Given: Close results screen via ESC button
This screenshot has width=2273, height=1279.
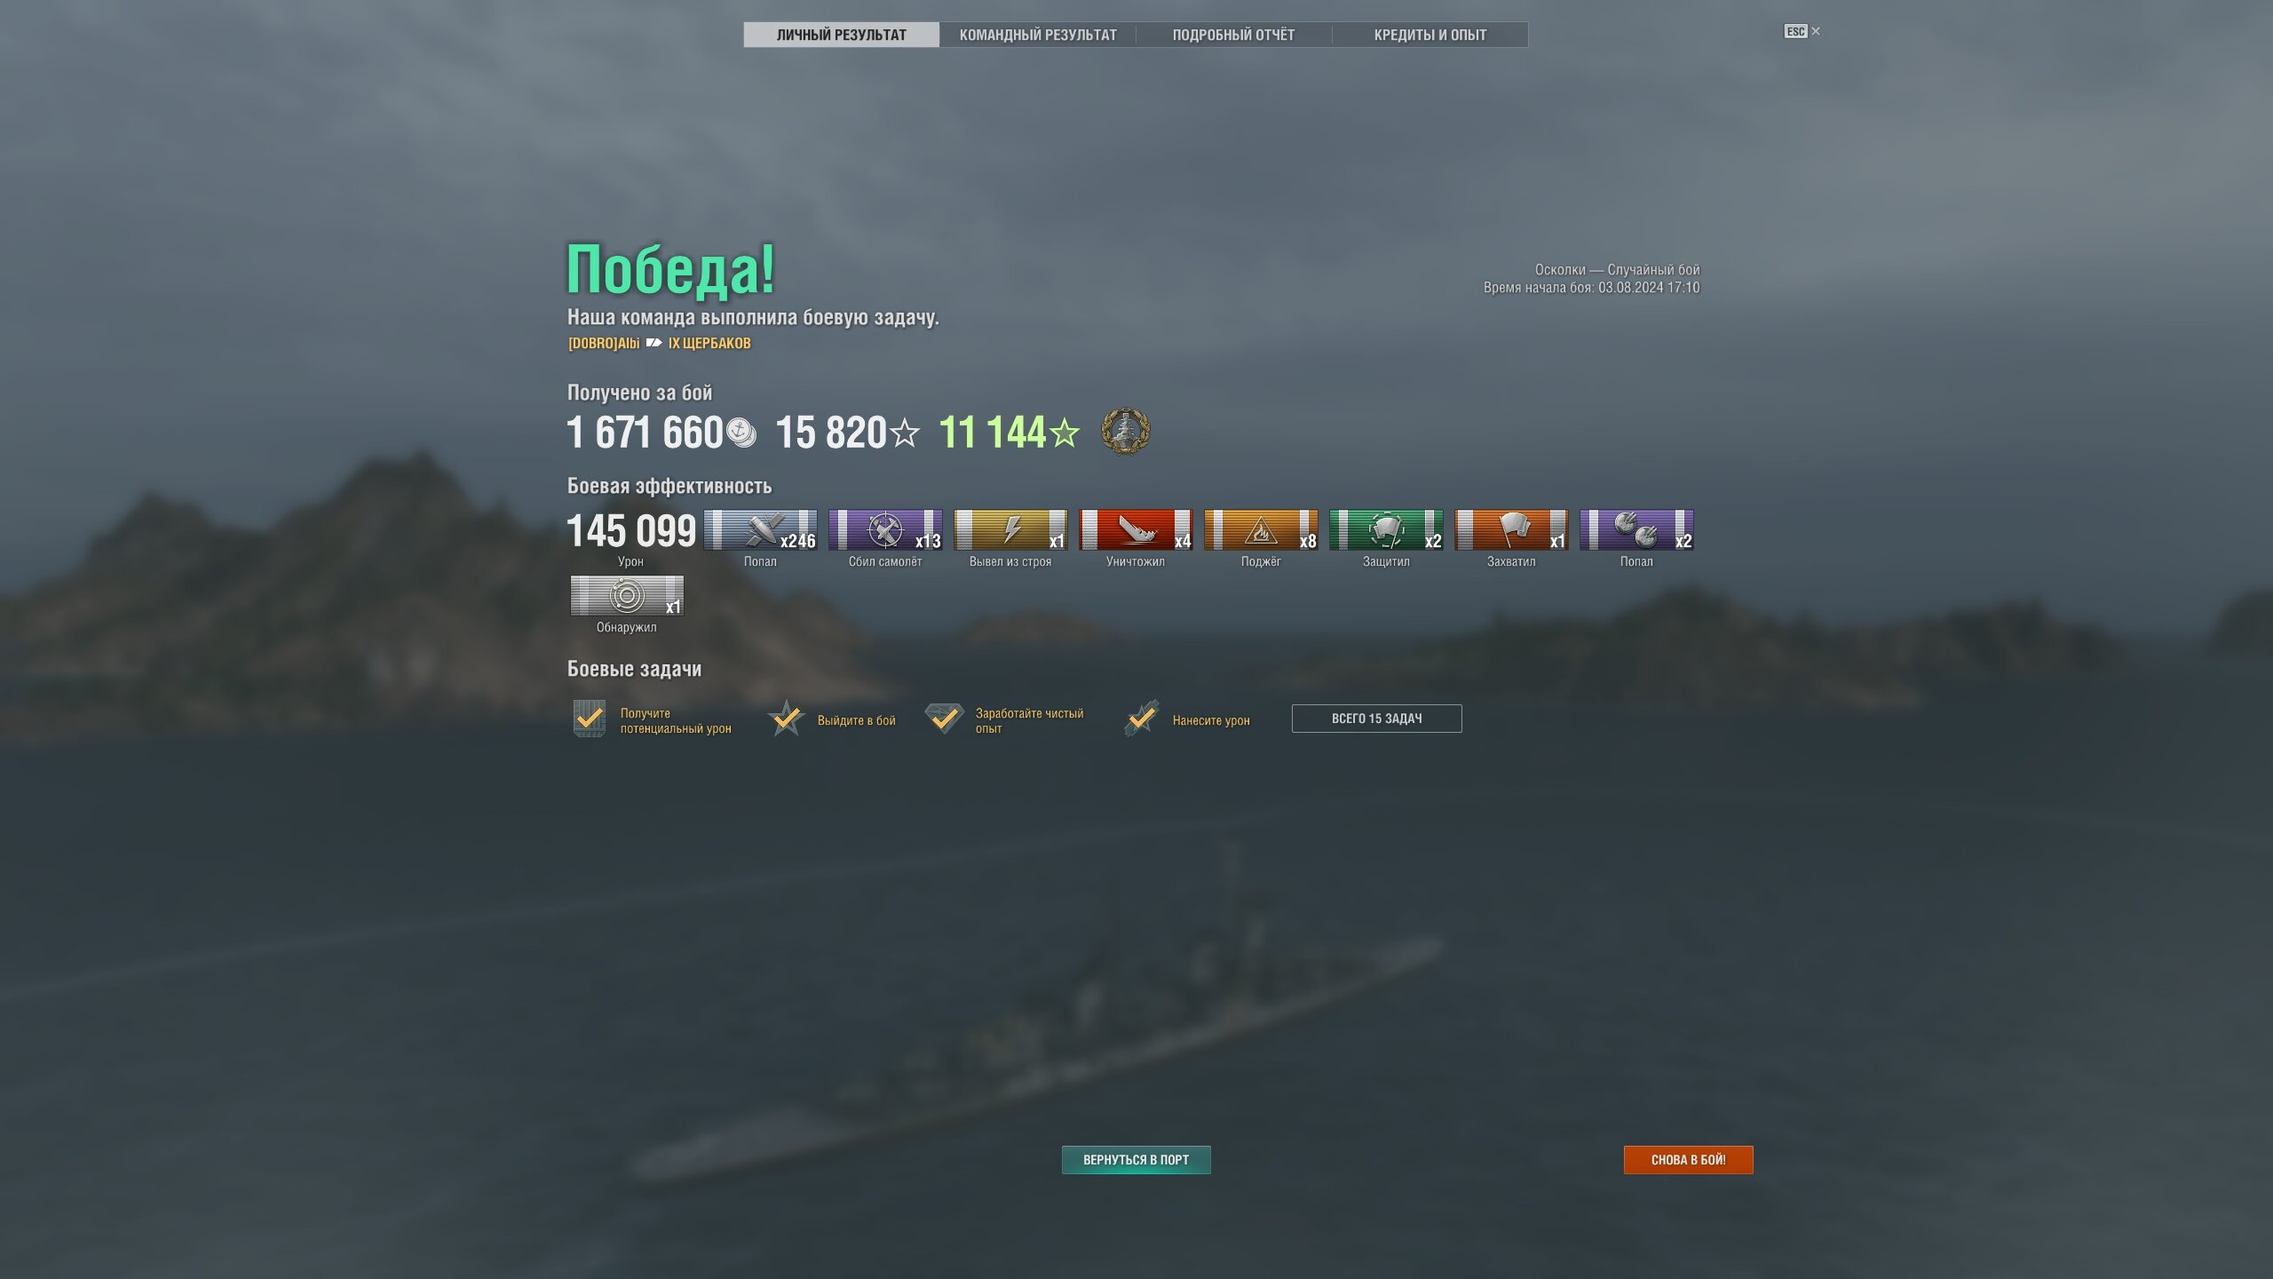Looking at the screenshot, I should [1802, 31].
